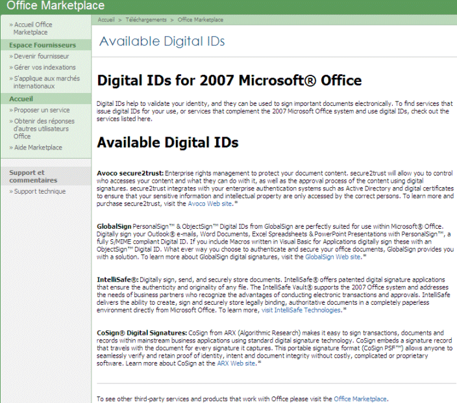Go to Accueil breadcrumb link
The width and height of the screenshot is (457, 403).
pos(106,19)
